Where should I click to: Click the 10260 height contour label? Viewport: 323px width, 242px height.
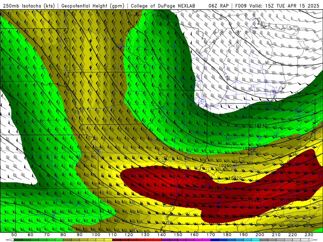point(225,165)
